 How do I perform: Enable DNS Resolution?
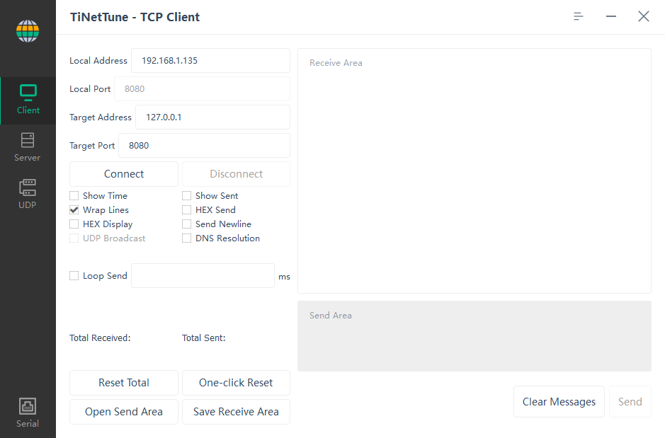coord(187,238)
